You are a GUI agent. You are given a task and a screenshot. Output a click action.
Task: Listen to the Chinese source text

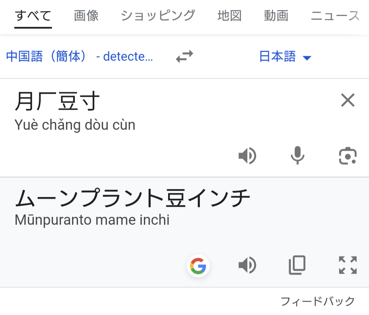tap(247, 156)
